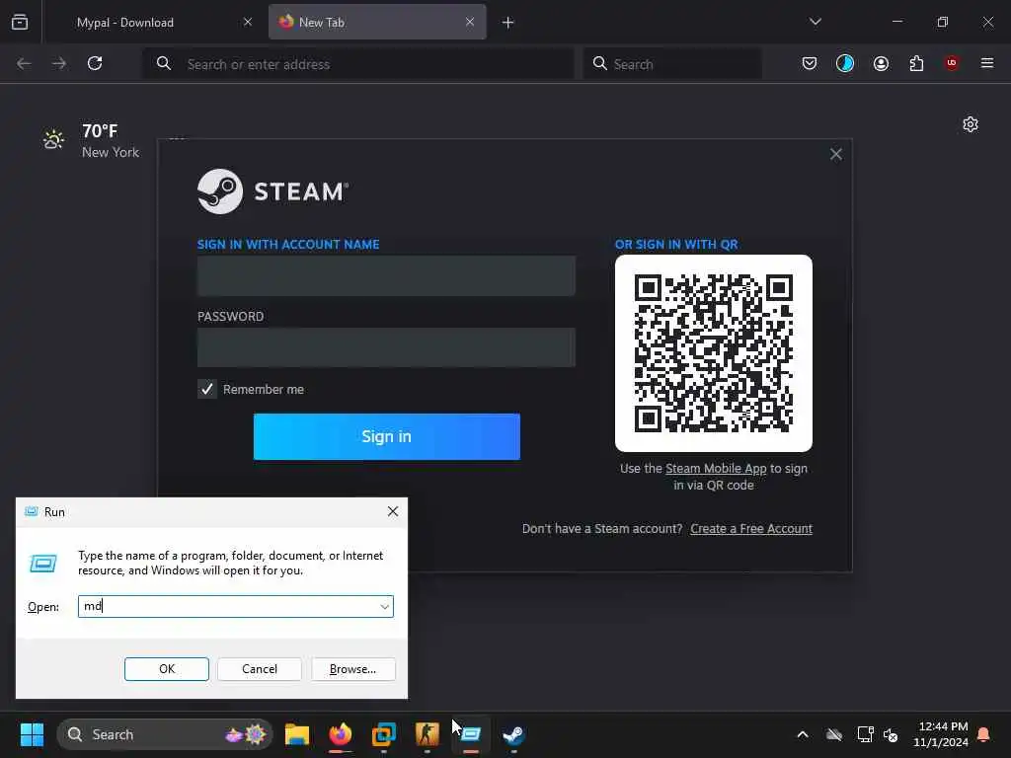
Task: Click the browser Search box
Action: [x=671, y=63]
